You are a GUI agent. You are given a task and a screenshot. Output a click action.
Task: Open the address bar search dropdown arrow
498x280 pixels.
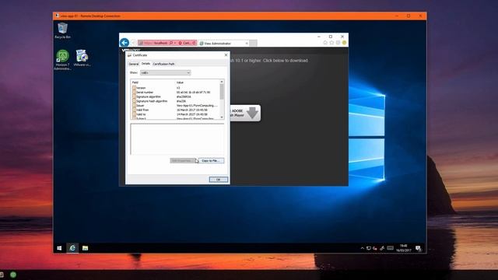[x=175, y=43]
